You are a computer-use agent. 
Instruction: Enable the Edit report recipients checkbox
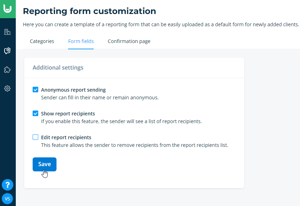coord(35,137)
